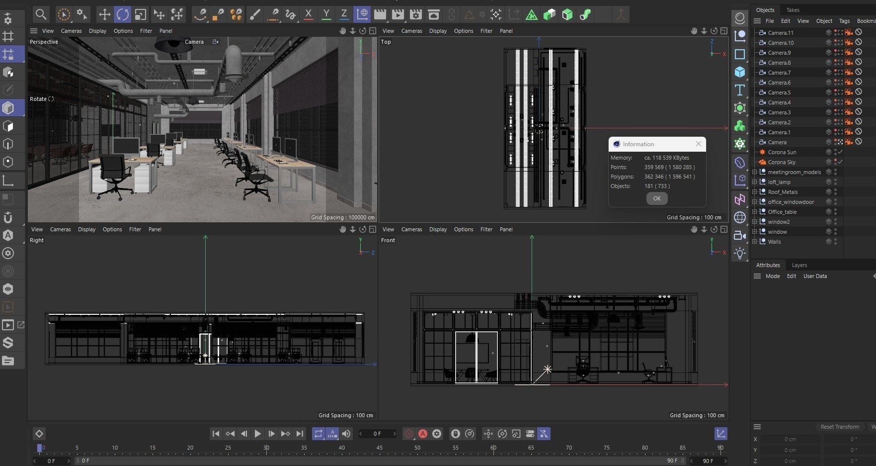
Task: Click the green and white cubes icon
Action: pos(550,14)
